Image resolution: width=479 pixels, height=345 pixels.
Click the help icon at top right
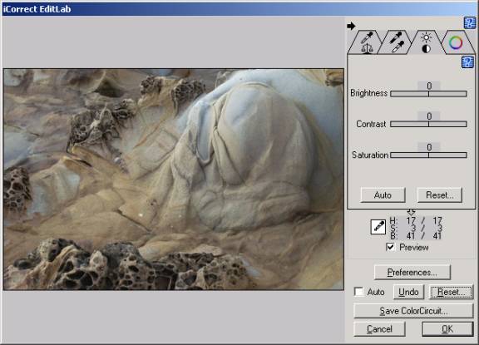tap(470, 23)
